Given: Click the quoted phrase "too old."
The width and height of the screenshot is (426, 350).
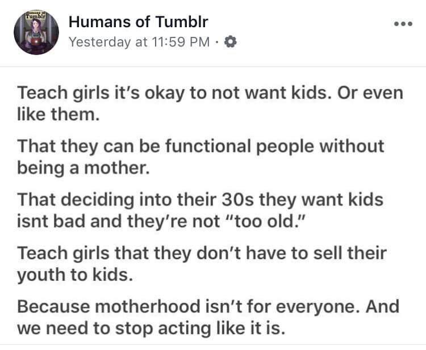Looking at the screenshot, I should 265,221.
